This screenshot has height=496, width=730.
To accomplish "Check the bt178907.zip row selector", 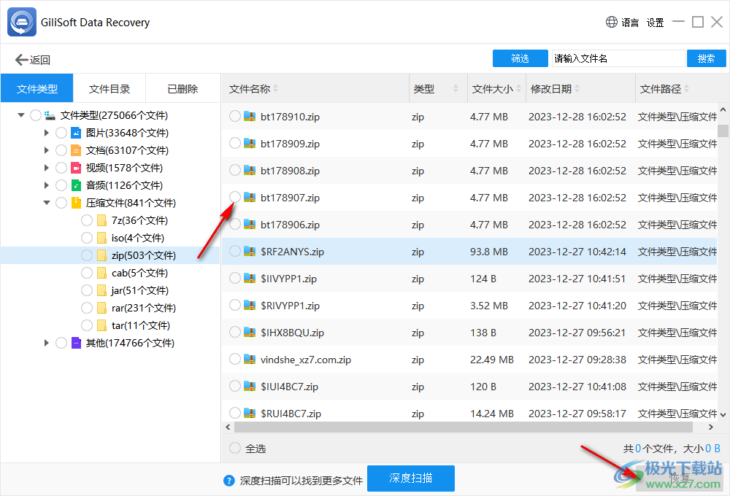I will pyautogui.click(x=234, y=197).
